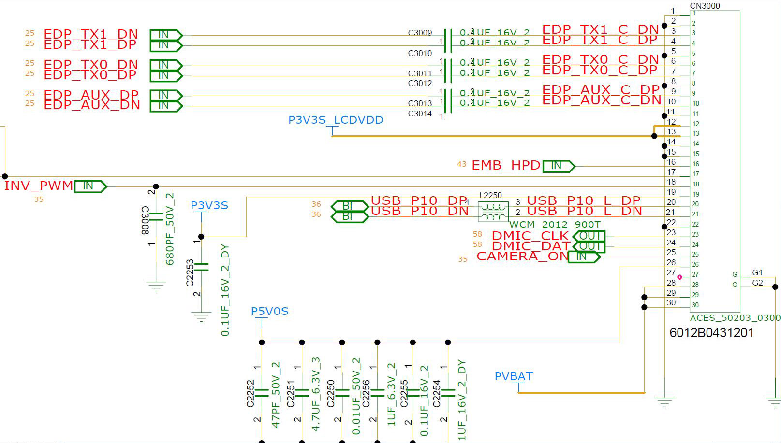781x443 pixels.
Task: Select the ground symbol below C2253
Action: point(201,316)
